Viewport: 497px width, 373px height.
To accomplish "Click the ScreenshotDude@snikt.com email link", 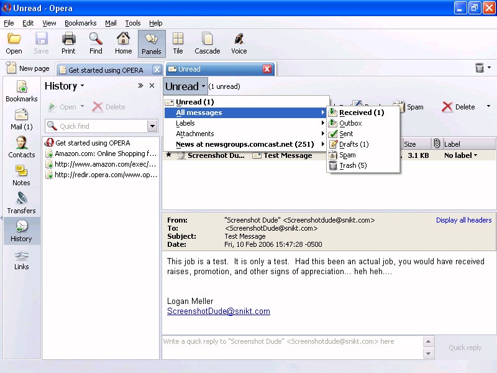I will pos(218,311).
